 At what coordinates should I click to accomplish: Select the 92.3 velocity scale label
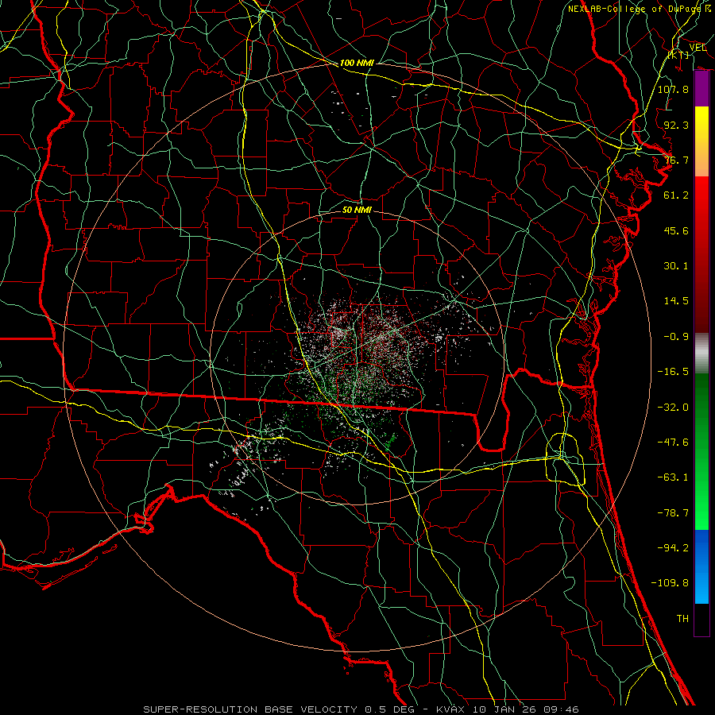pyautogui.click(x=676, y=125)
